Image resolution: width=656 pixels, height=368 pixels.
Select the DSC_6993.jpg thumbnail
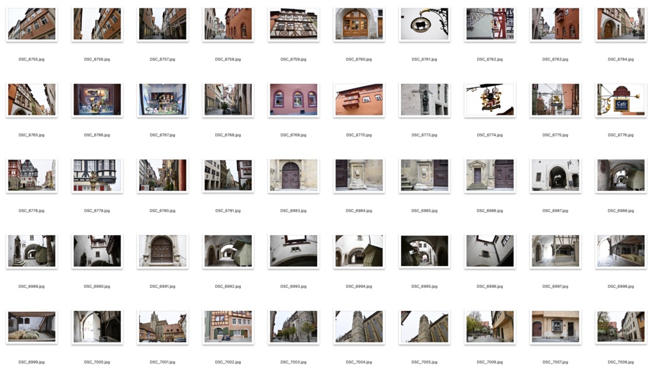(x=293, y=251)
